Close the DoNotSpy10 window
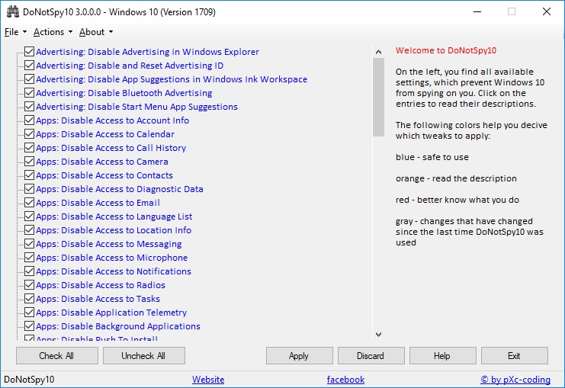The width and height of the screenshot is (565, 388). 547,11
